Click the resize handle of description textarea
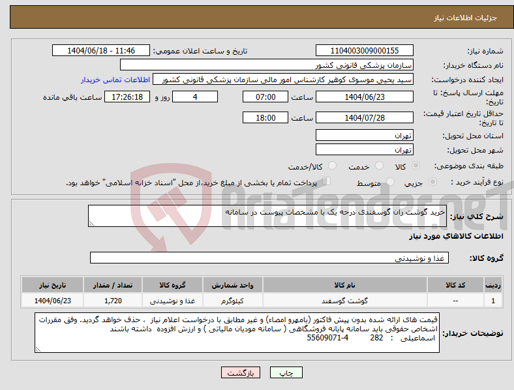514x390 pixels. [x=91, y=224]
